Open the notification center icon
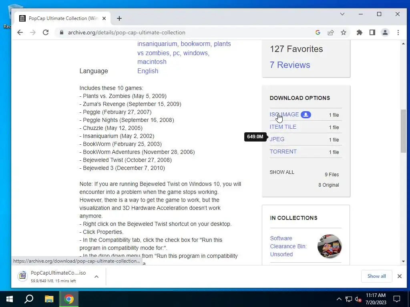The height and width of the screenshot is (307, 410). point(397,299)
